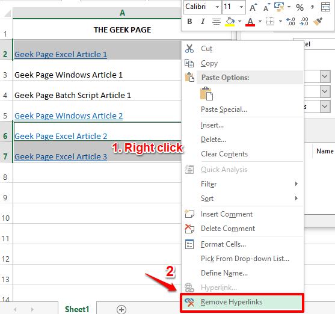335x314 pixels.
Task: Open Geek Page Windows Article 2 link
Action: [x=69, y=116]
